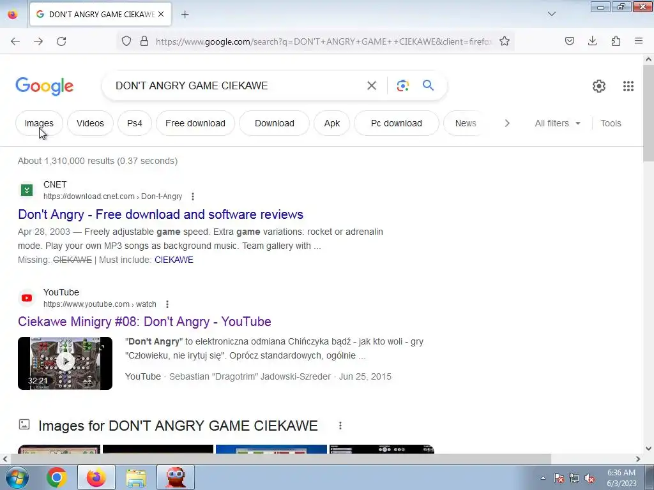Go back using the browser back arrow
Viewport: 654px width, 490px height.
15,41
